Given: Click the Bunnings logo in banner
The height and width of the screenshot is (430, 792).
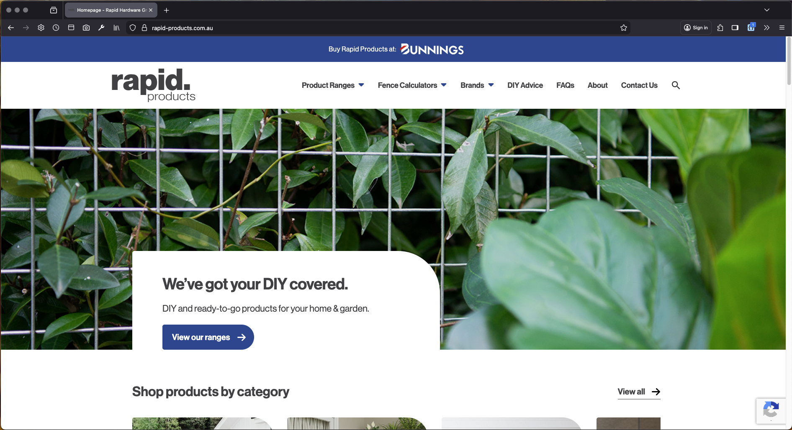Looking at the screenshot, I should [432, 49].
